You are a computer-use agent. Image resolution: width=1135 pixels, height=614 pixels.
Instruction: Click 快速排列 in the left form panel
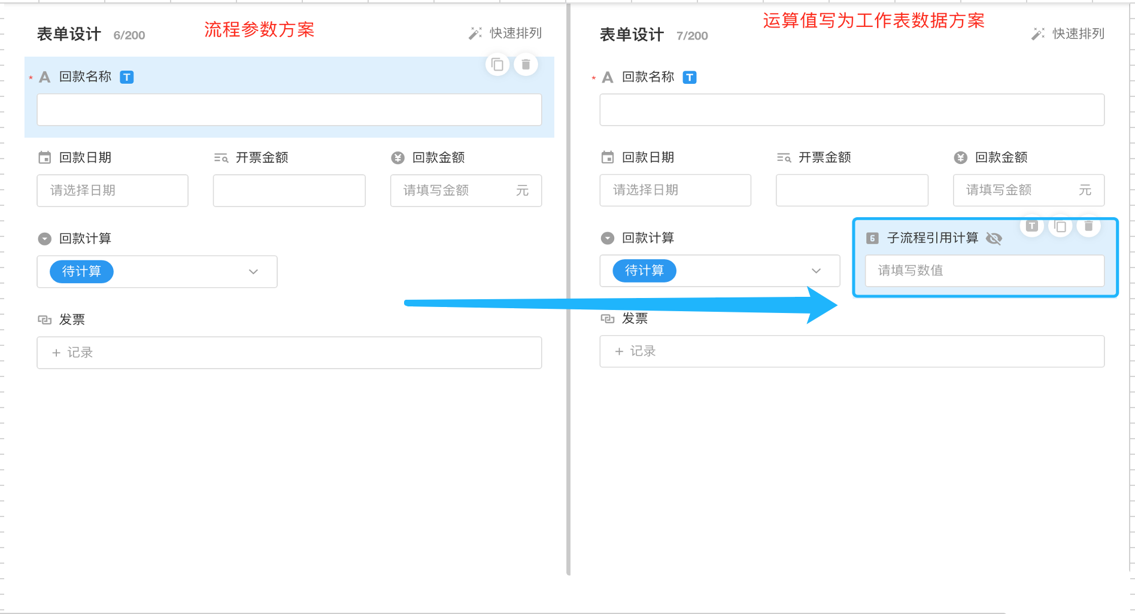pyautogui.click(x=515, y=34)
